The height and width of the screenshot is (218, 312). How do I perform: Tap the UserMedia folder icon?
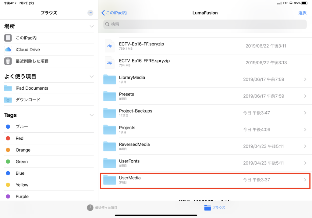tap(109, 180)
